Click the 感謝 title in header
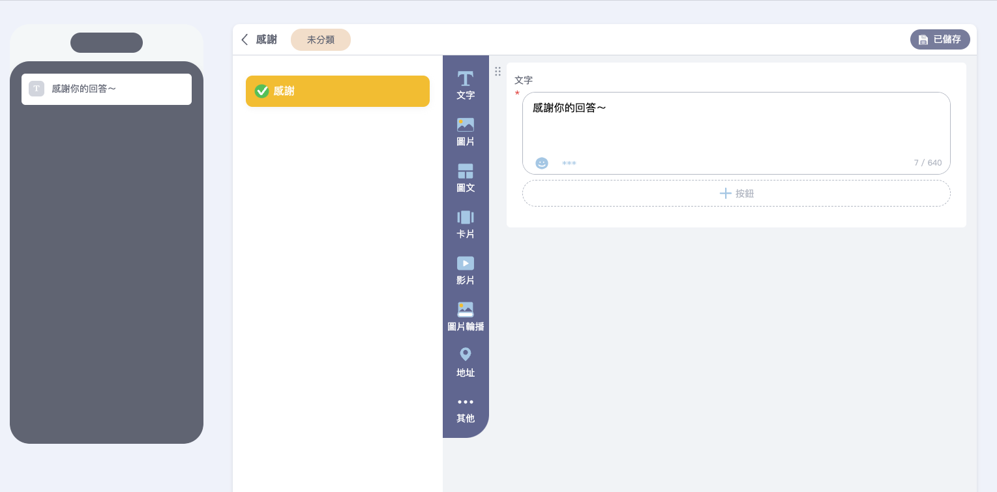The height and width of the screenshot is (492, 997). (x=266, y=40)
